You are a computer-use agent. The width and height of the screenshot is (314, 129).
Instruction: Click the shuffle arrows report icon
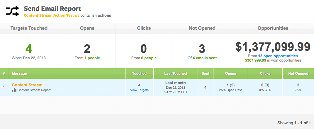click(12, 11)
